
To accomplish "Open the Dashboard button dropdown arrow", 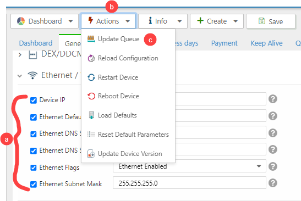I will point(70,21).
